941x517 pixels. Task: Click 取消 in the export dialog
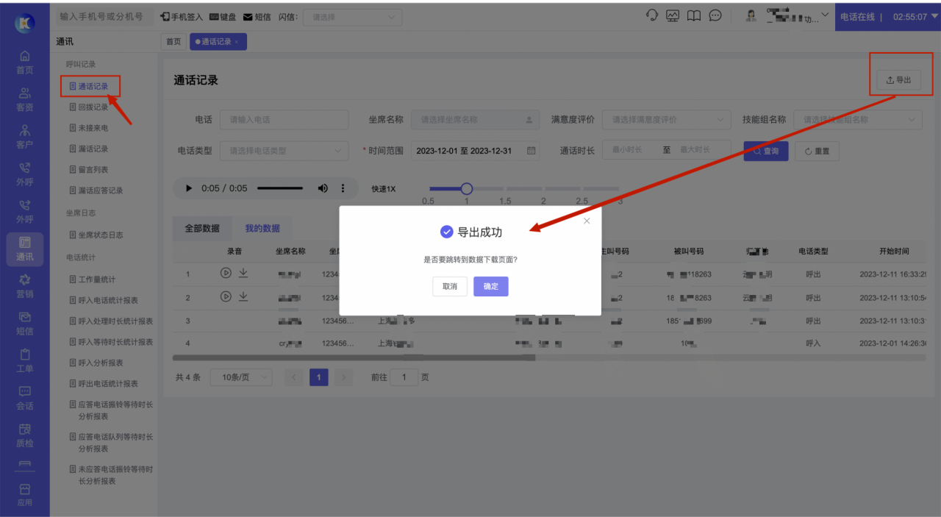(x=450, y=286)
